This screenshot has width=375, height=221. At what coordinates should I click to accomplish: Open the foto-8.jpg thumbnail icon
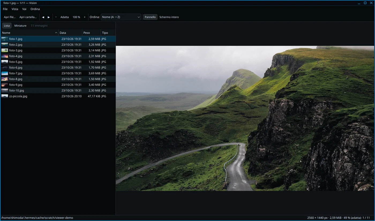coord(5,79)
